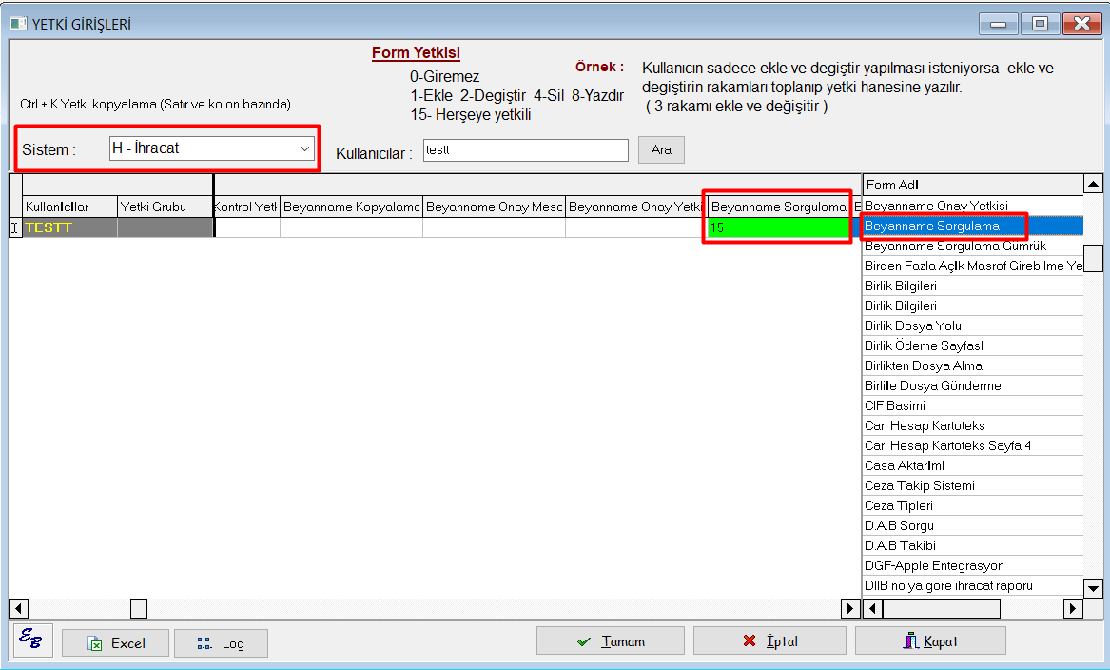Open the Log button
1110x670 pixels.
coord(221,643)
